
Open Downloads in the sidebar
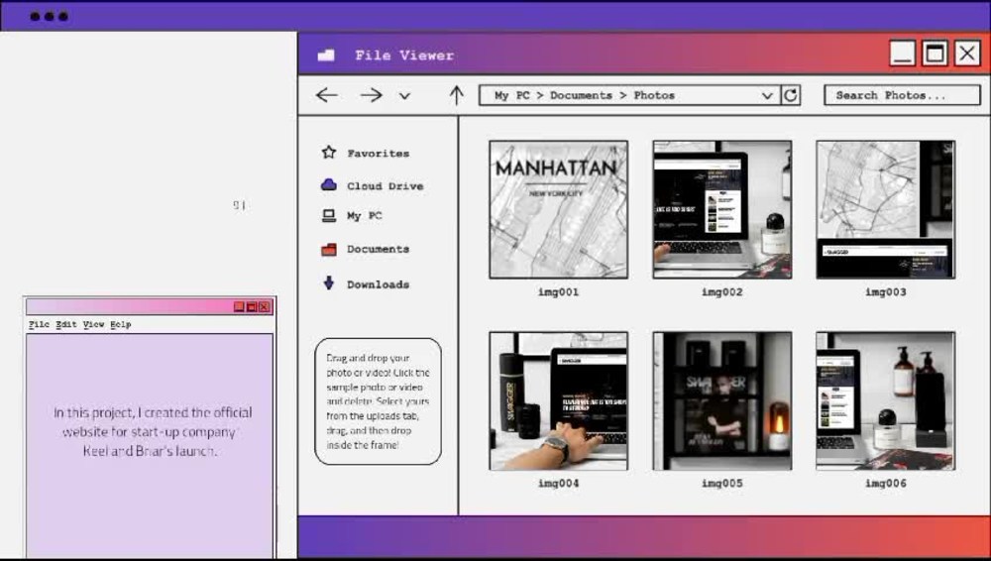(x=378, y=284)
